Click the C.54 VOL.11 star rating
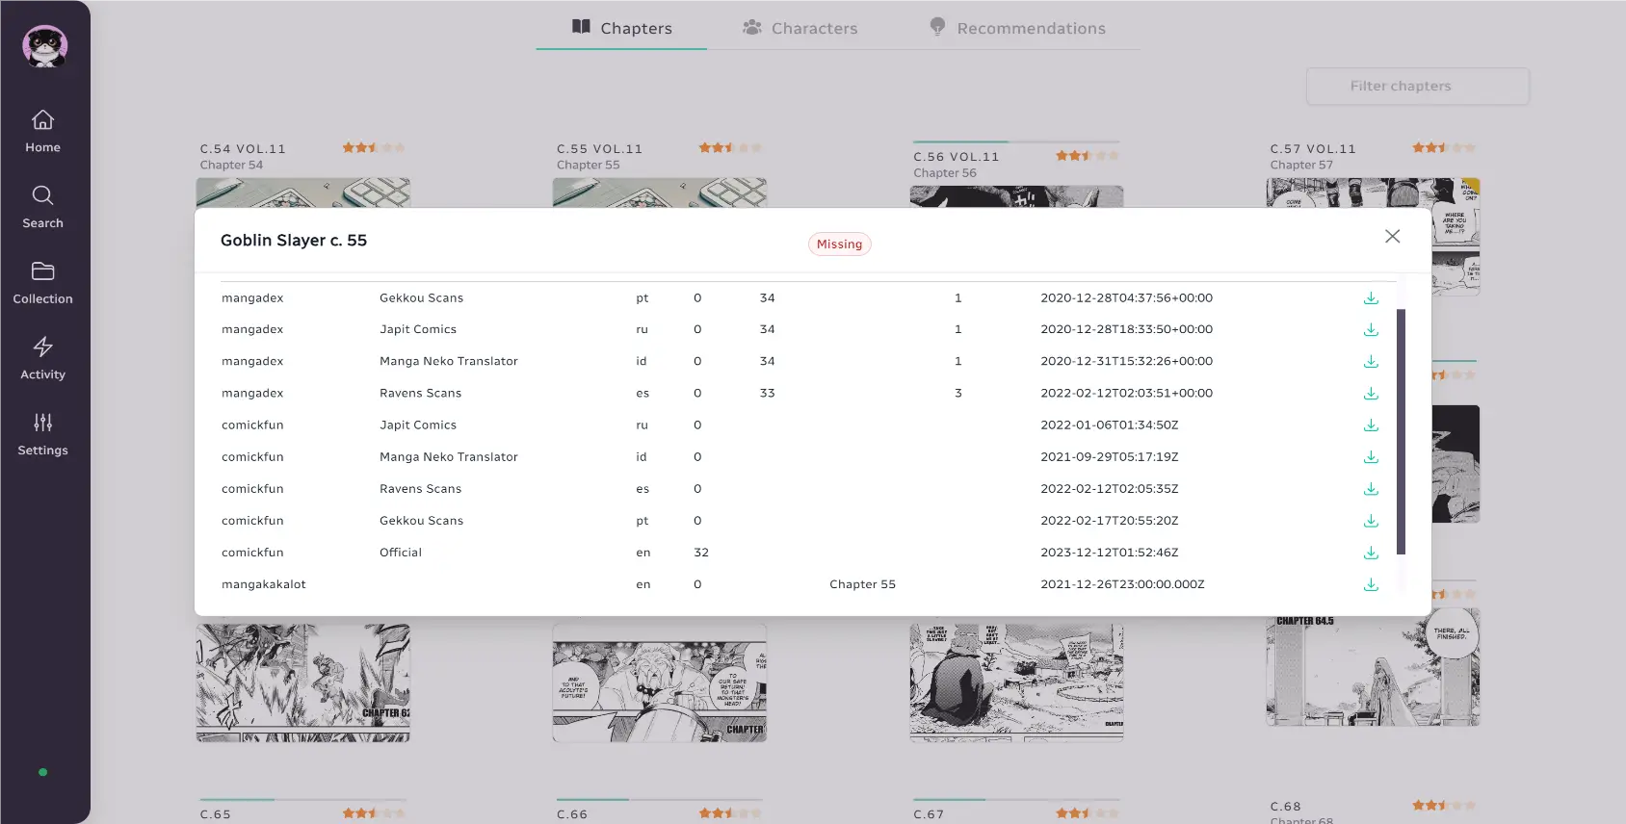1626x824 pixels. 374,147
